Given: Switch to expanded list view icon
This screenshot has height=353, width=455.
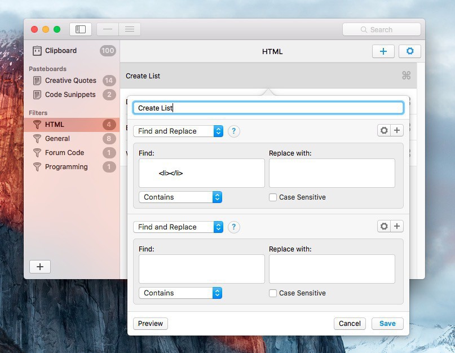Looking at the screenshot, I should [x=130, y=29].
